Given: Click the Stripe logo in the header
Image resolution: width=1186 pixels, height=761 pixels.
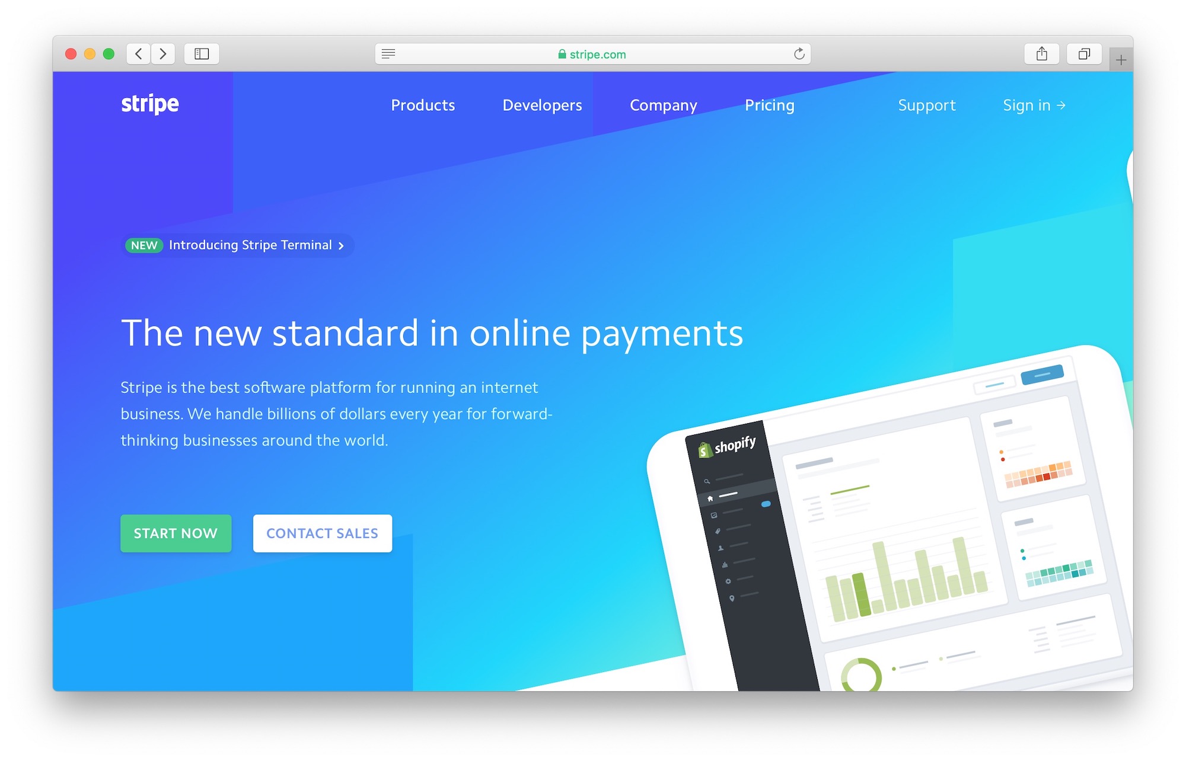Looking at the screenshot, I should (151, 105).
